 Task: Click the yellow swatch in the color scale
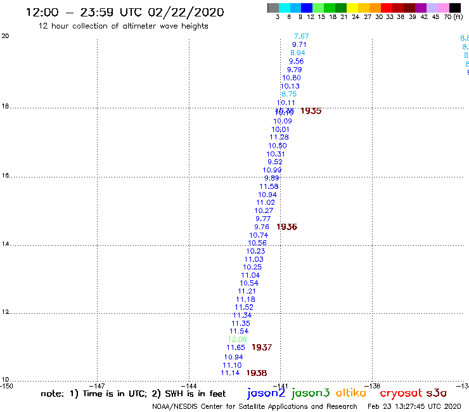[x=352, y=8]
